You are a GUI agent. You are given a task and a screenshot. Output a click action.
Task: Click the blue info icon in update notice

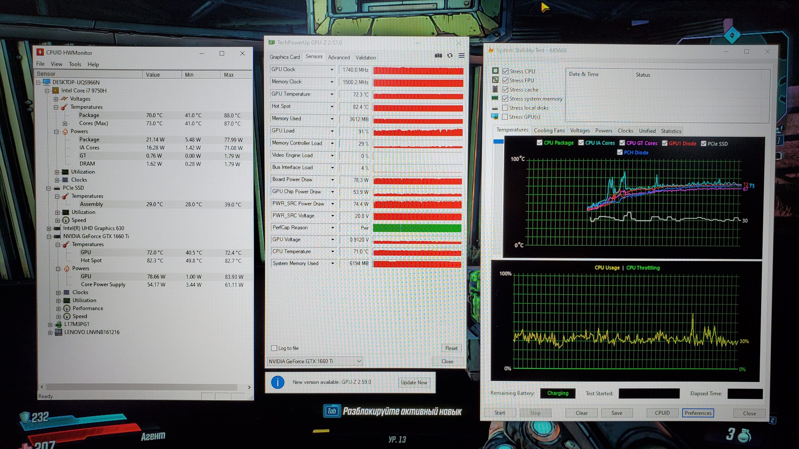[x=277, y=382]
